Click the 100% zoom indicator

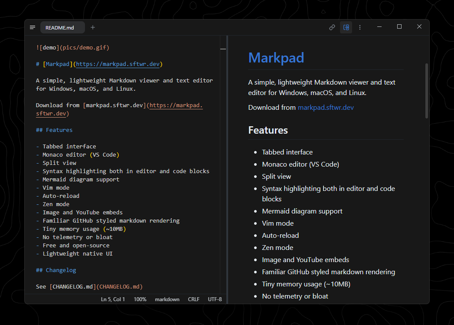click(x=140, y=299)
